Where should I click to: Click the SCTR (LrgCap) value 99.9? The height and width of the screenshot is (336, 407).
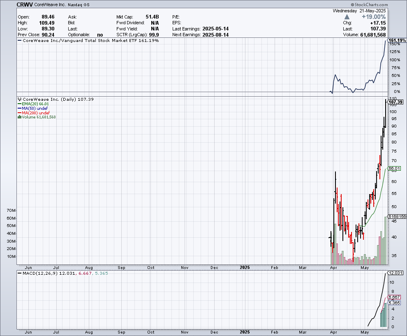pos(154,35)
